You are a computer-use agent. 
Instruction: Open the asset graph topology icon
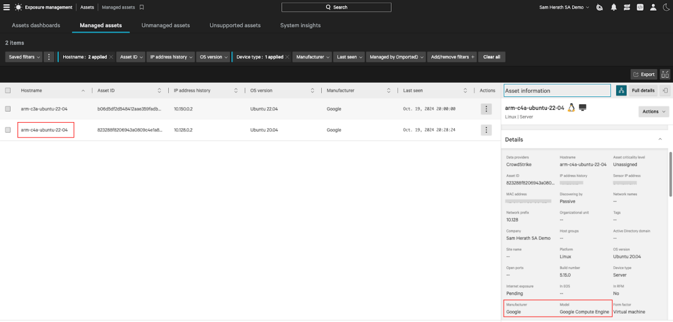coord(621,90)
